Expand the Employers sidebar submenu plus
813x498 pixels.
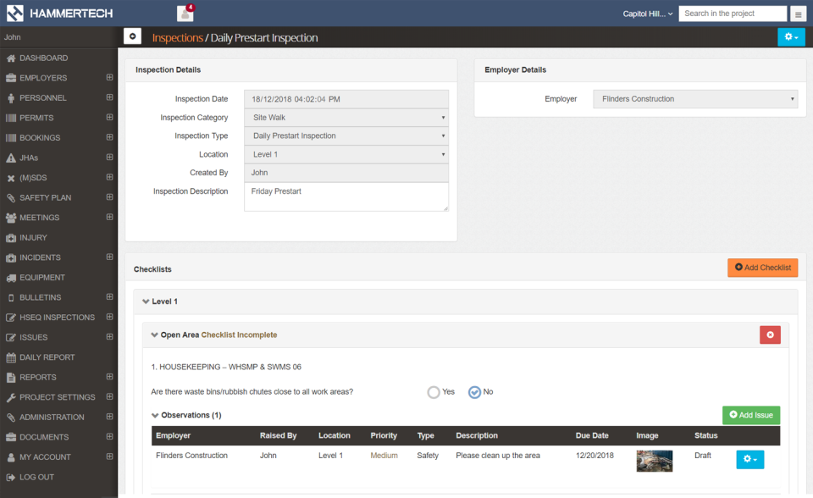109,77
